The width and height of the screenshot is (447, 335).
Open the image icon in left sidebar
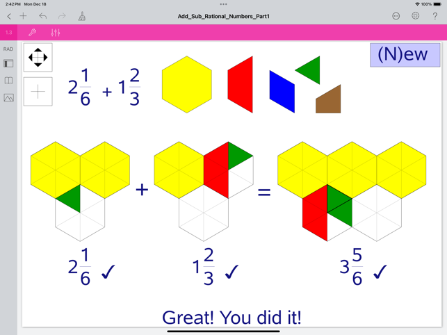coord(8,98)
